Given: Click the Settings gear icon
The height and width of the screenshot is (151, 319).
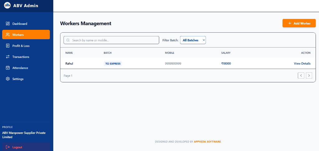Looking at the screenshot, I should 8,79.
